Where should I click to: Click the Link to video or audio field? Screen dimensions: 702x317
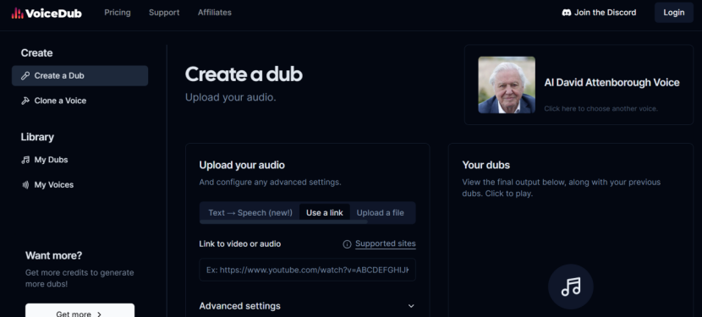click(308, 270)
